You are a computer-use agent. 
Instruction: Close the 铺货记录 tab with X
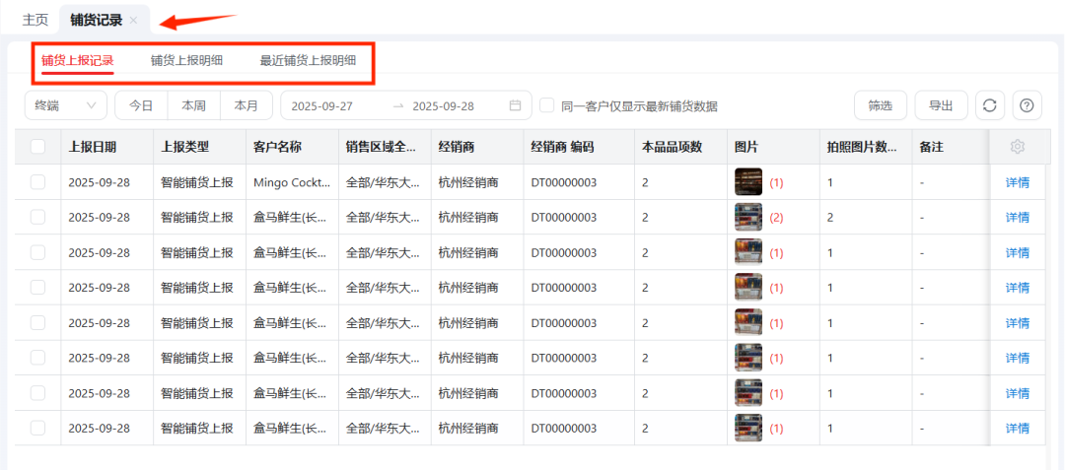134,21
